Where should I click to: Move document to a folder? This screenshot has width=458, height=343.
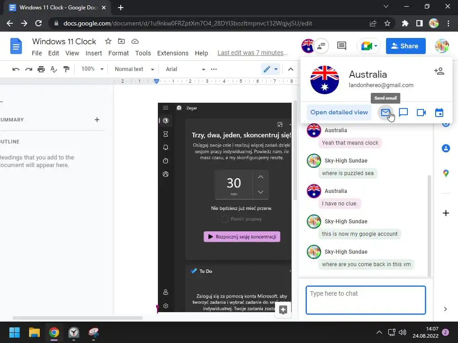click(121, 42)
